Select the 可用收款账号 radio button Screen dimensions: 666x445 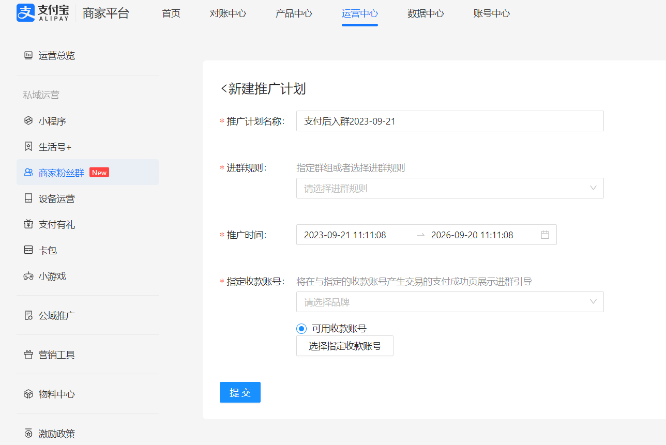301,329
